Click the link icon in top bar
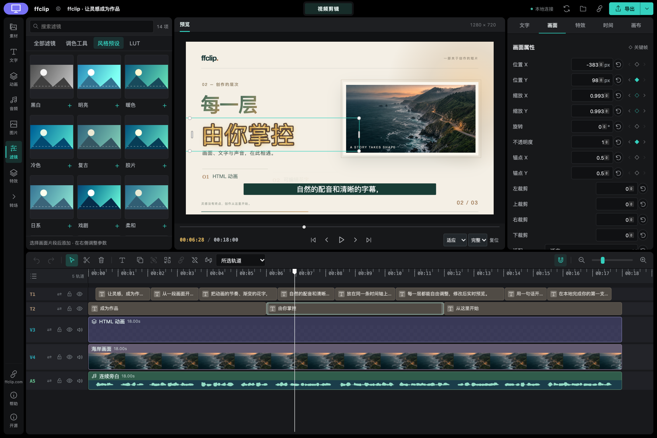 click(599, 9)
